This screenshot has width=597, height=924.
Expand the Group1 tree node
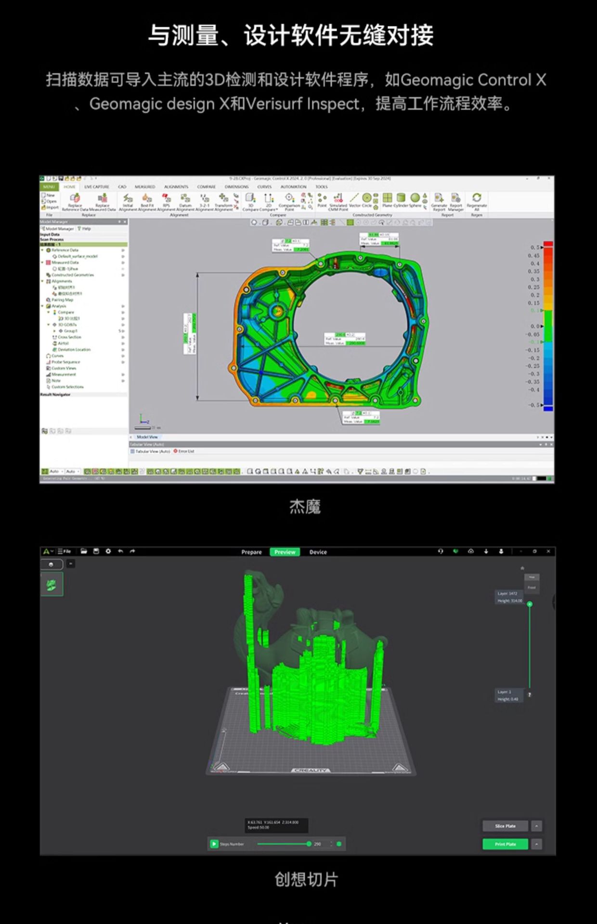pos(54,331)
